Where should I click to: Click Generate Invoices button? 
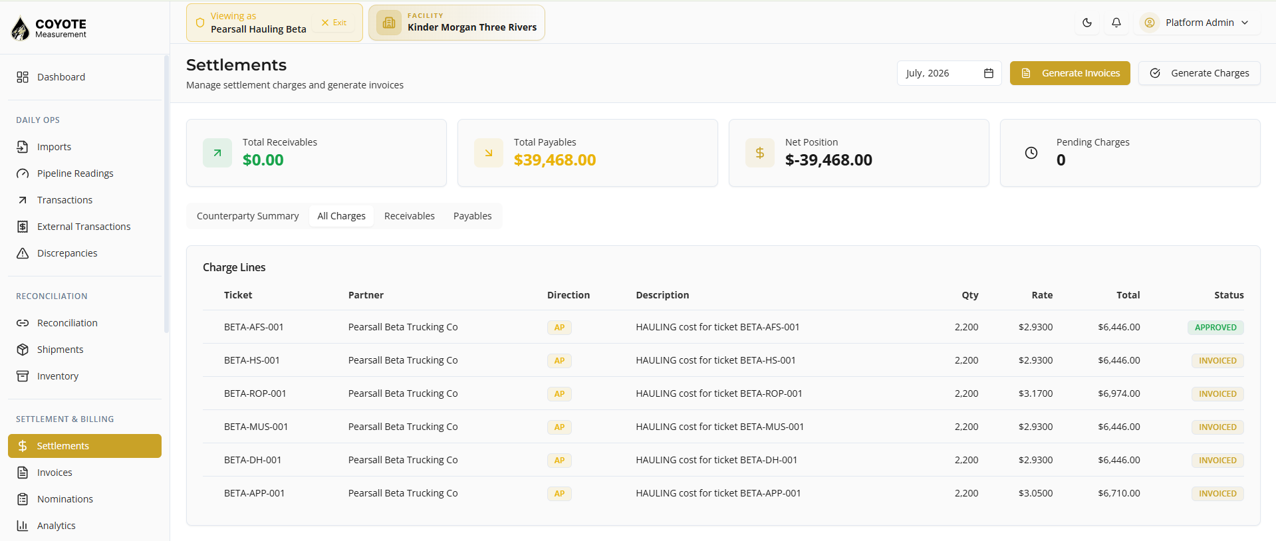(x=1070, y=73)
